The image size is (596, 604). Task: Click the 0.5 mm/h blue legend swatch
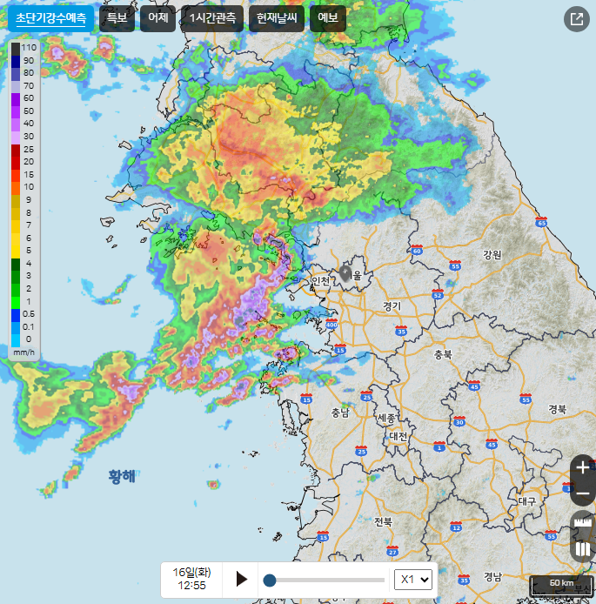16,315
